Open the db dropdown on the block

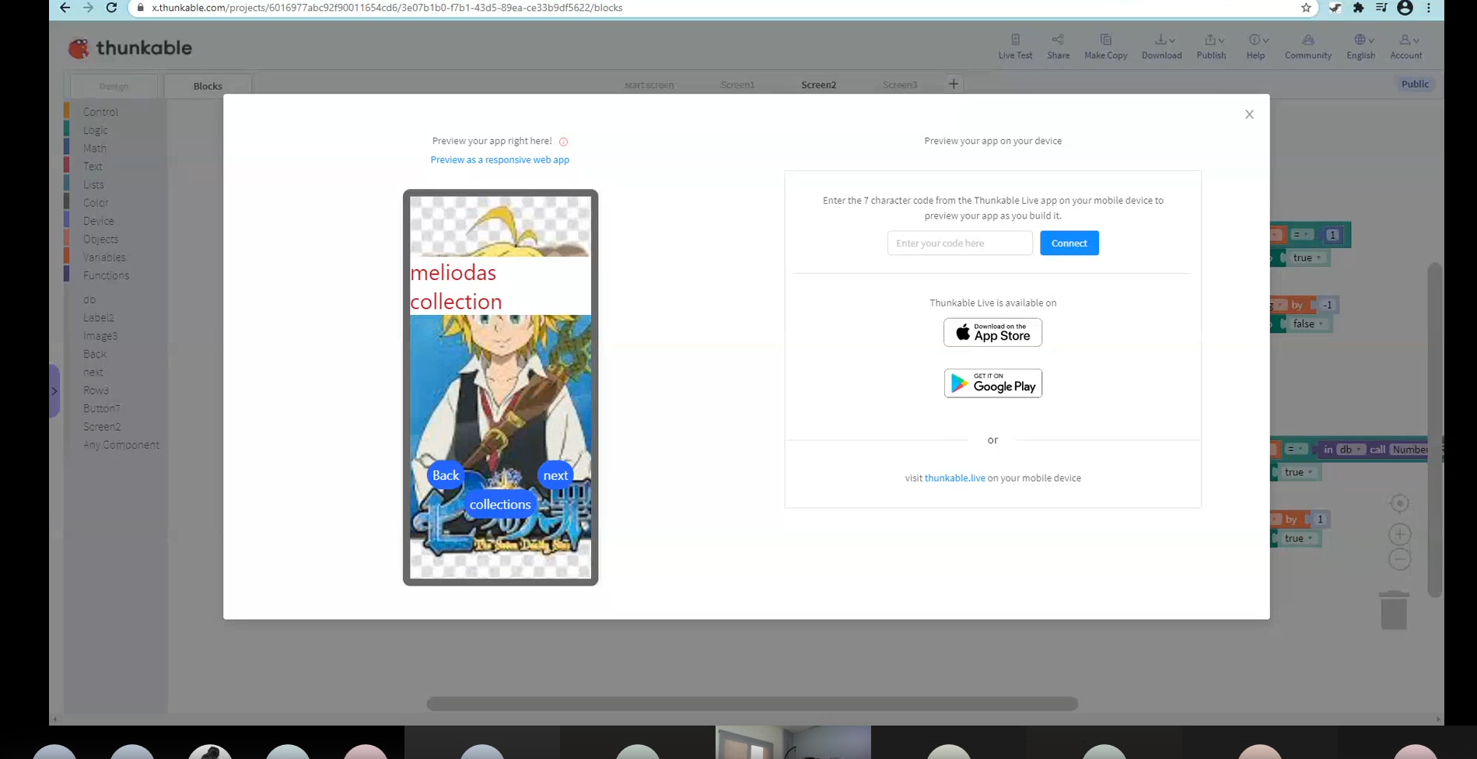(x=1349, y=449)
